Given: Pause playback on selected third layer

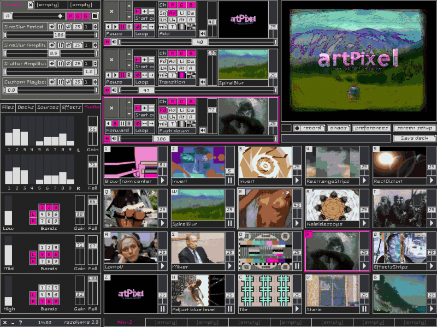Looking at the screenshot, I should pyautogui.click(x=122, y=123).
